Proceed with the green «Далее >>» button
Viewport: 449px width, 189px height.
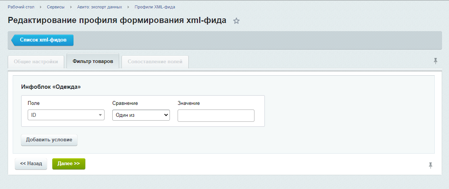pyautogui.click(x=68, y=164)
